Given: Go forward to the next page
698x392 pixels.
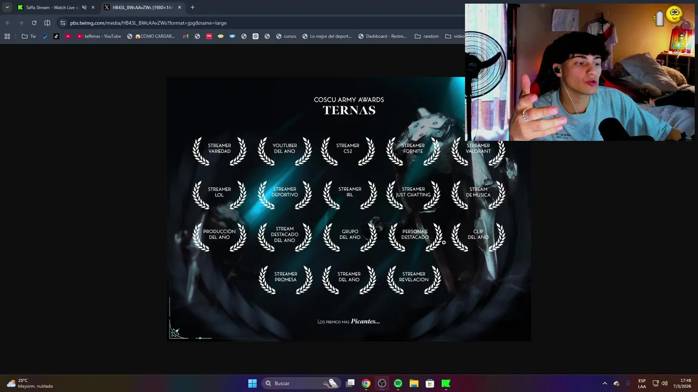Looking at the screenshot, I should [x=21, y=23].
